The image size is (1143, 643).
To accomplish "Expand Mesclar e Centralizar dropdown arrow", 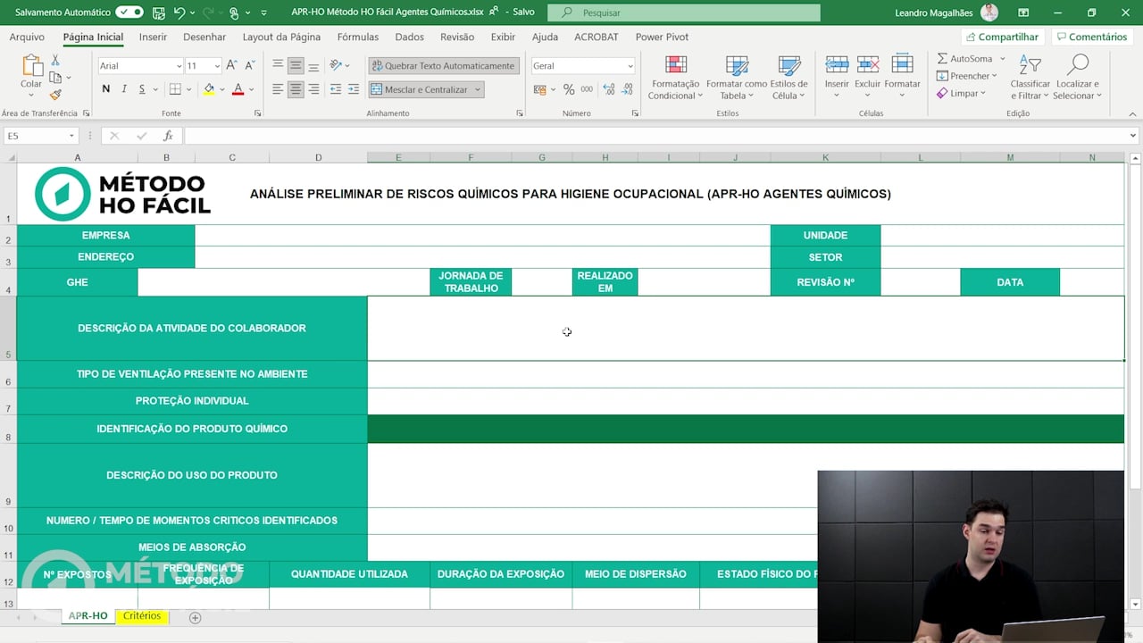I will click(x=478, y=89).
